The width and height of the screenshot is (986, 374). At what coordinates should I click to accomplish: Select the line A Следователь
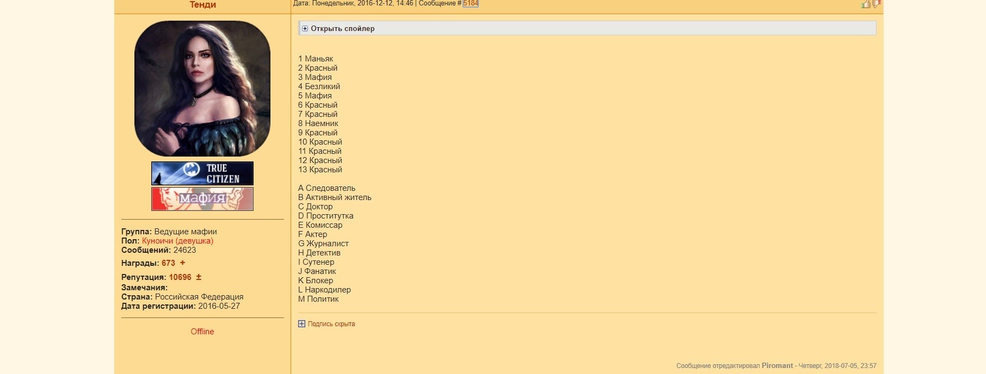(326, 188)
